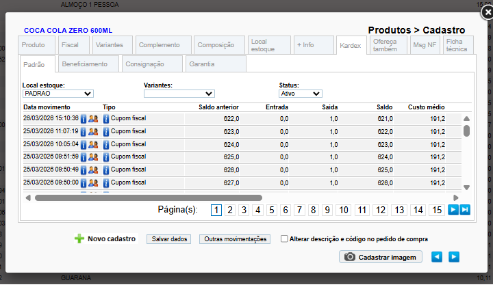Image resolution: width=493 pixels, height=287 pixels.
Task: Go to page 5
Action: pyautogui.click(x=272, y=210)
